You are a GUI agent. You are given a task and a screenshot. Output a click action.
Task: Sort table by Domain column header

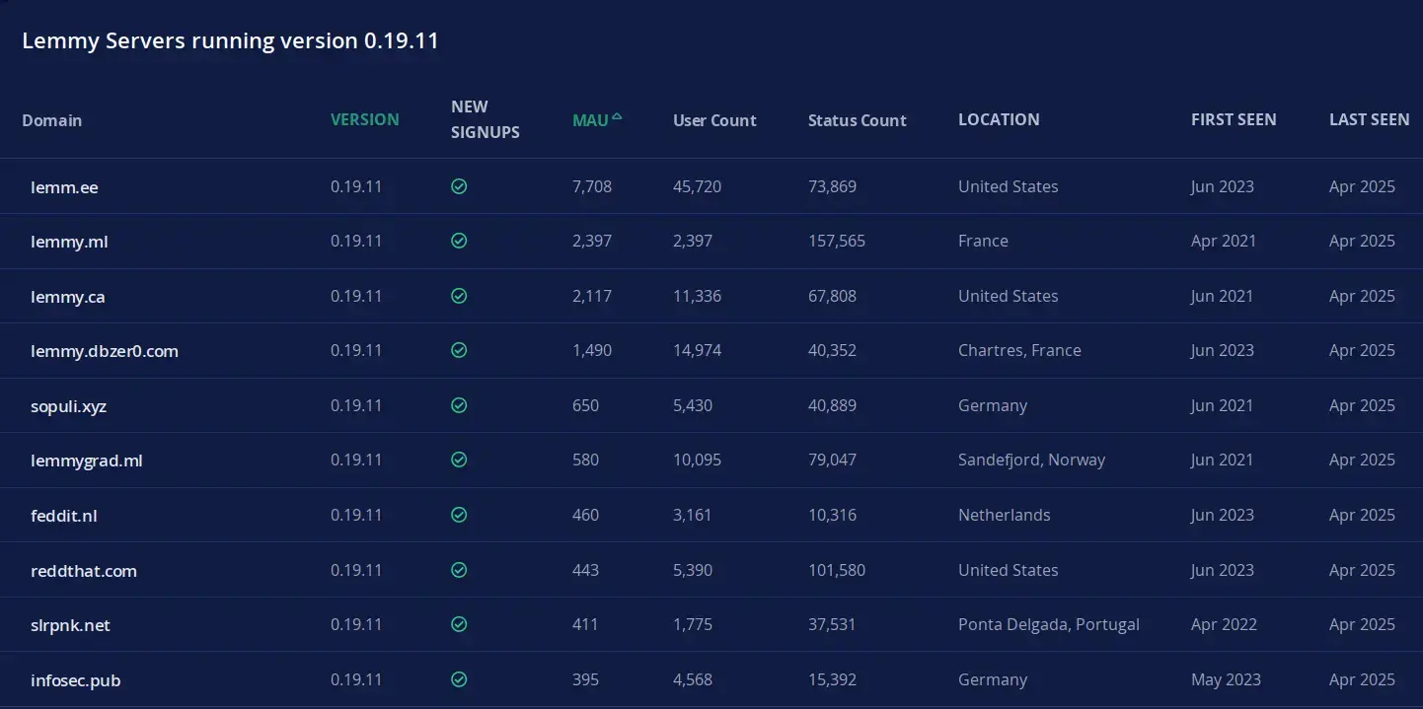coord(52,120)
